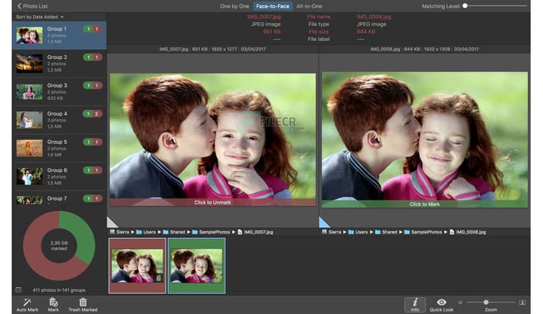543x314 pixels.
Task: Select the red marked thumbnail IMG_0007
Action: pyautogui.click(x=138, y=265)
